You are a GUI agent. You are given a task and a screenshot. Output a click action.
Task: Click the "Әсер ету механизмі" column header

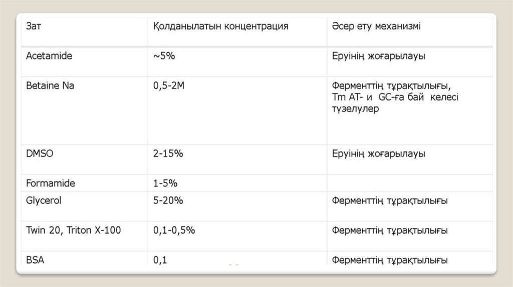(x=376, y=26)
